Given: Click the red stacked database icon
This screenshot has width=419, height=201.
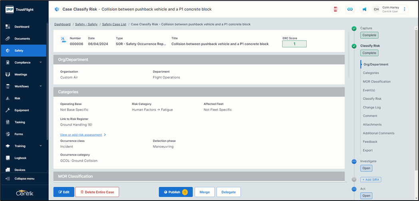Looking at the screenshot, I should 336,9.
